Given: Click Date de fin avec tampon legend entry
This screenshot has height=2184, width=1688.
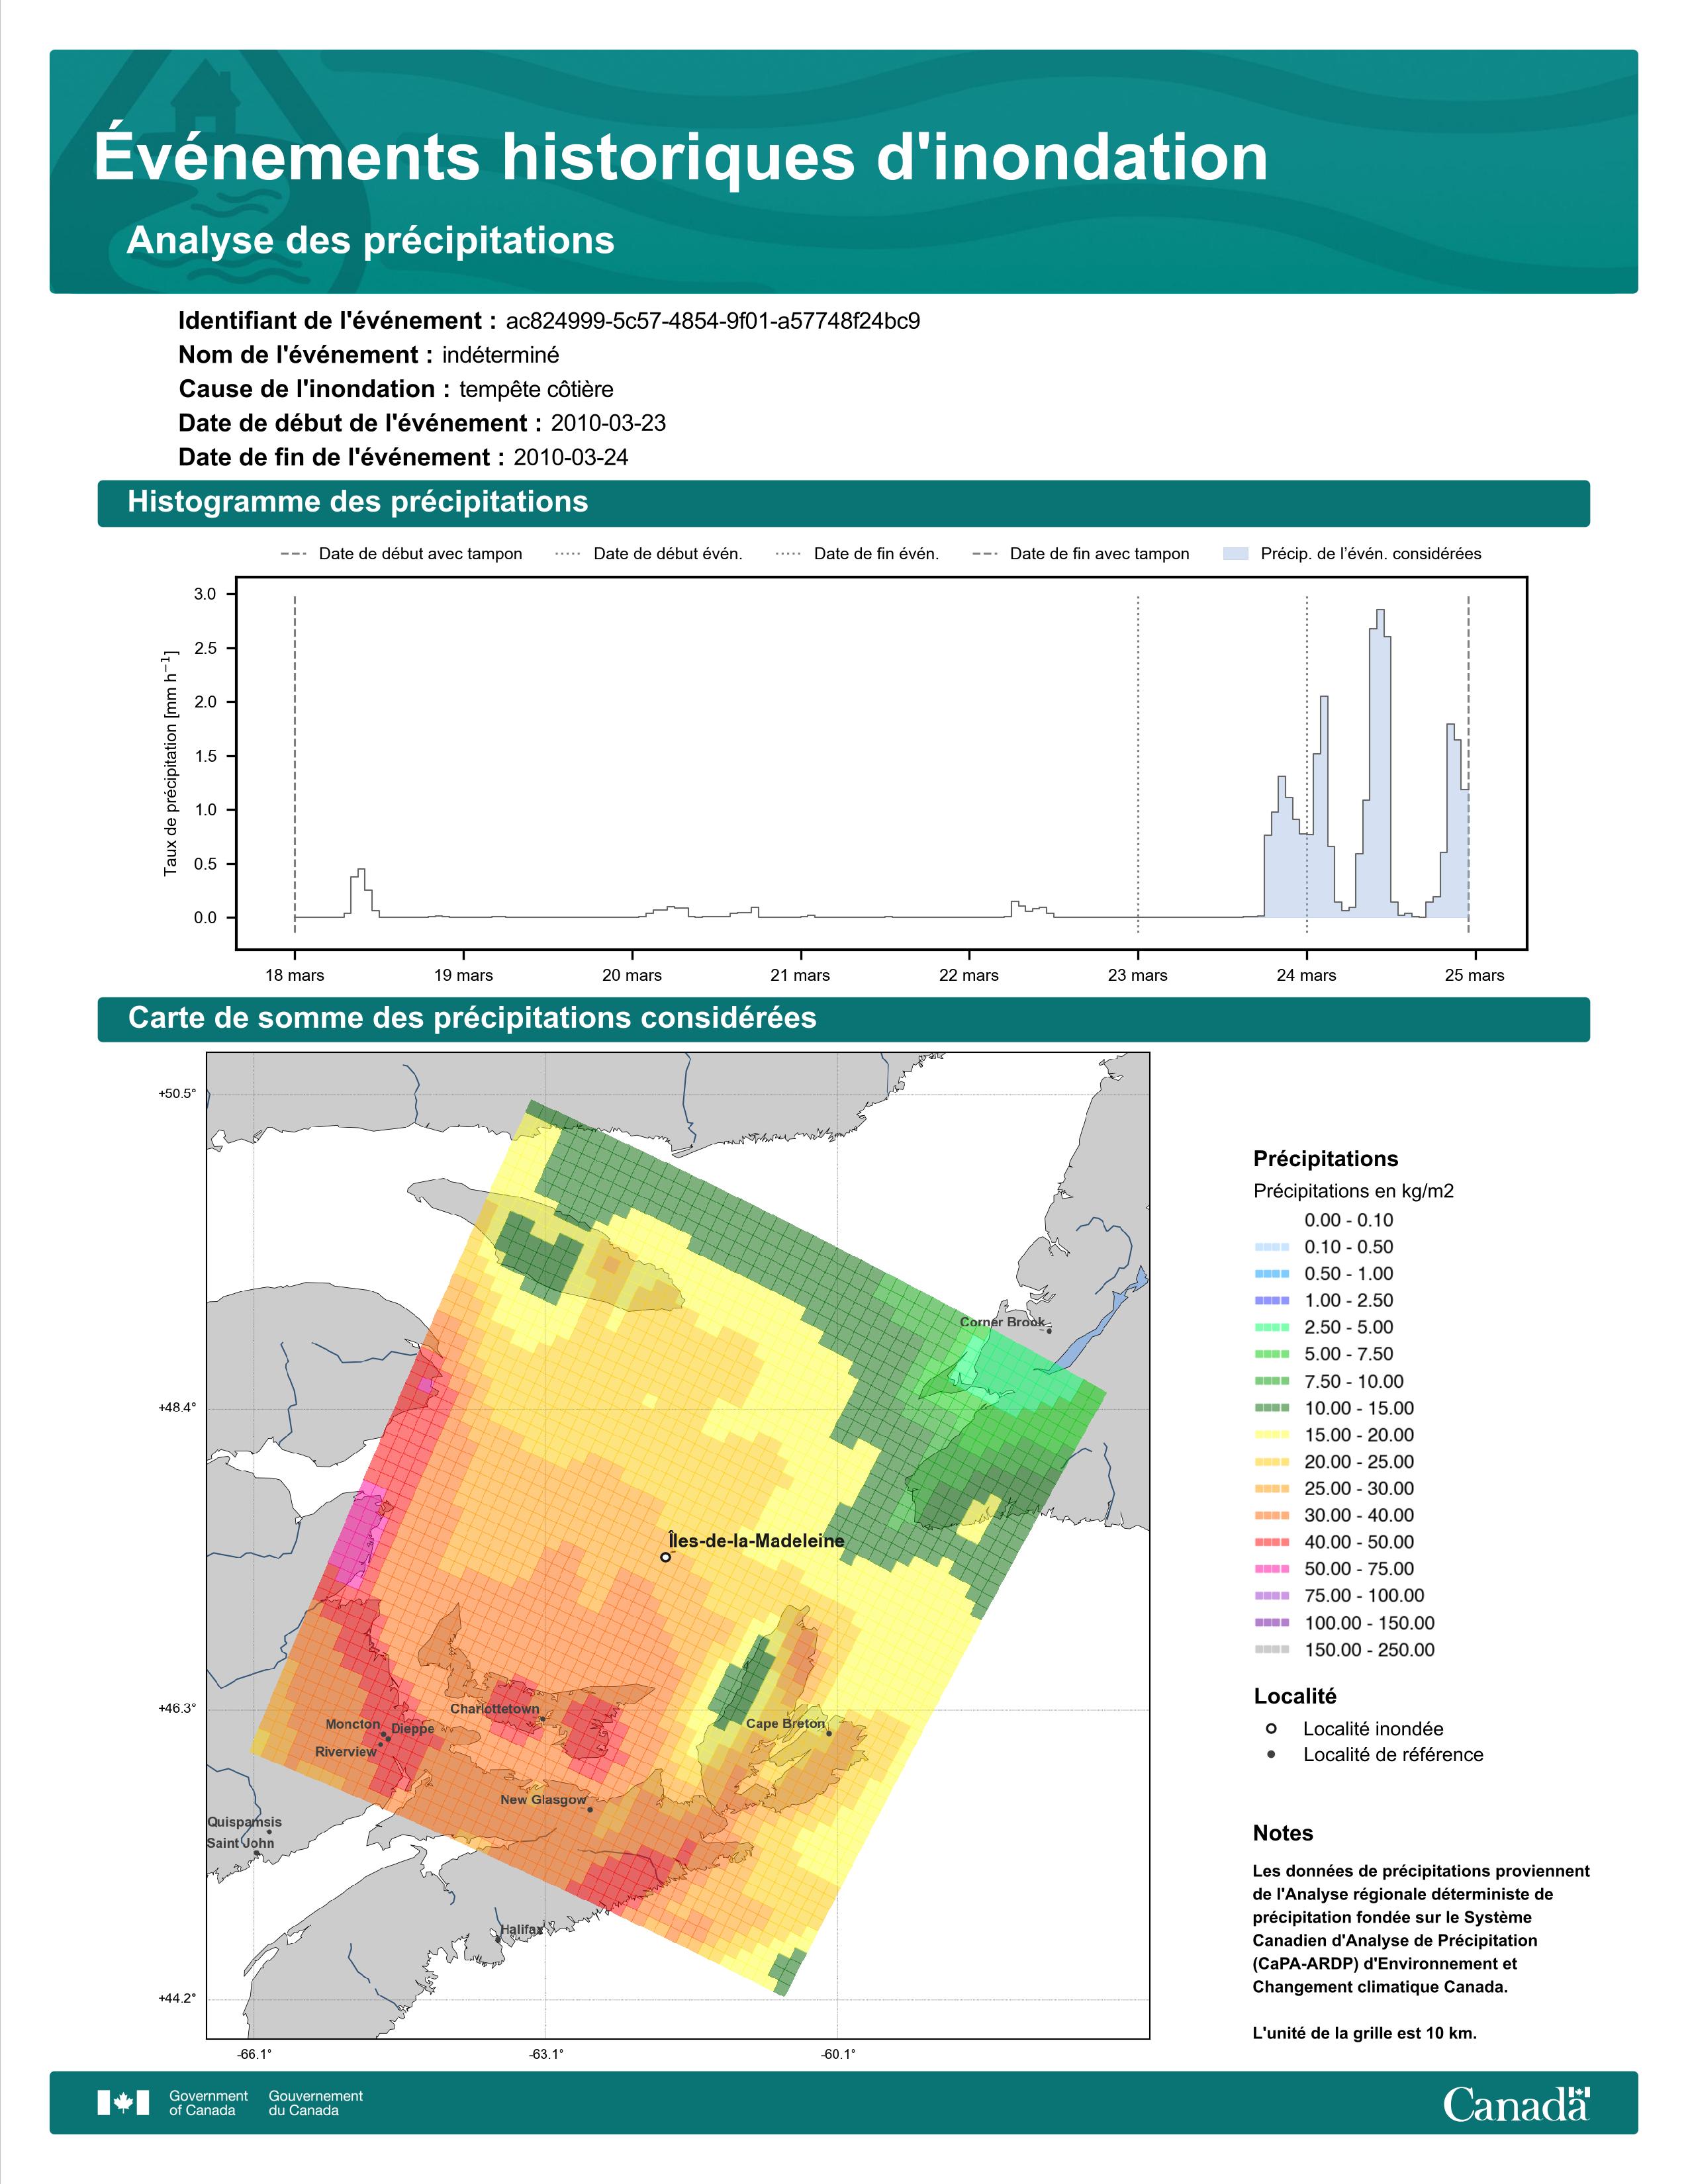Looking at the screenshot, I should 1081,554.
